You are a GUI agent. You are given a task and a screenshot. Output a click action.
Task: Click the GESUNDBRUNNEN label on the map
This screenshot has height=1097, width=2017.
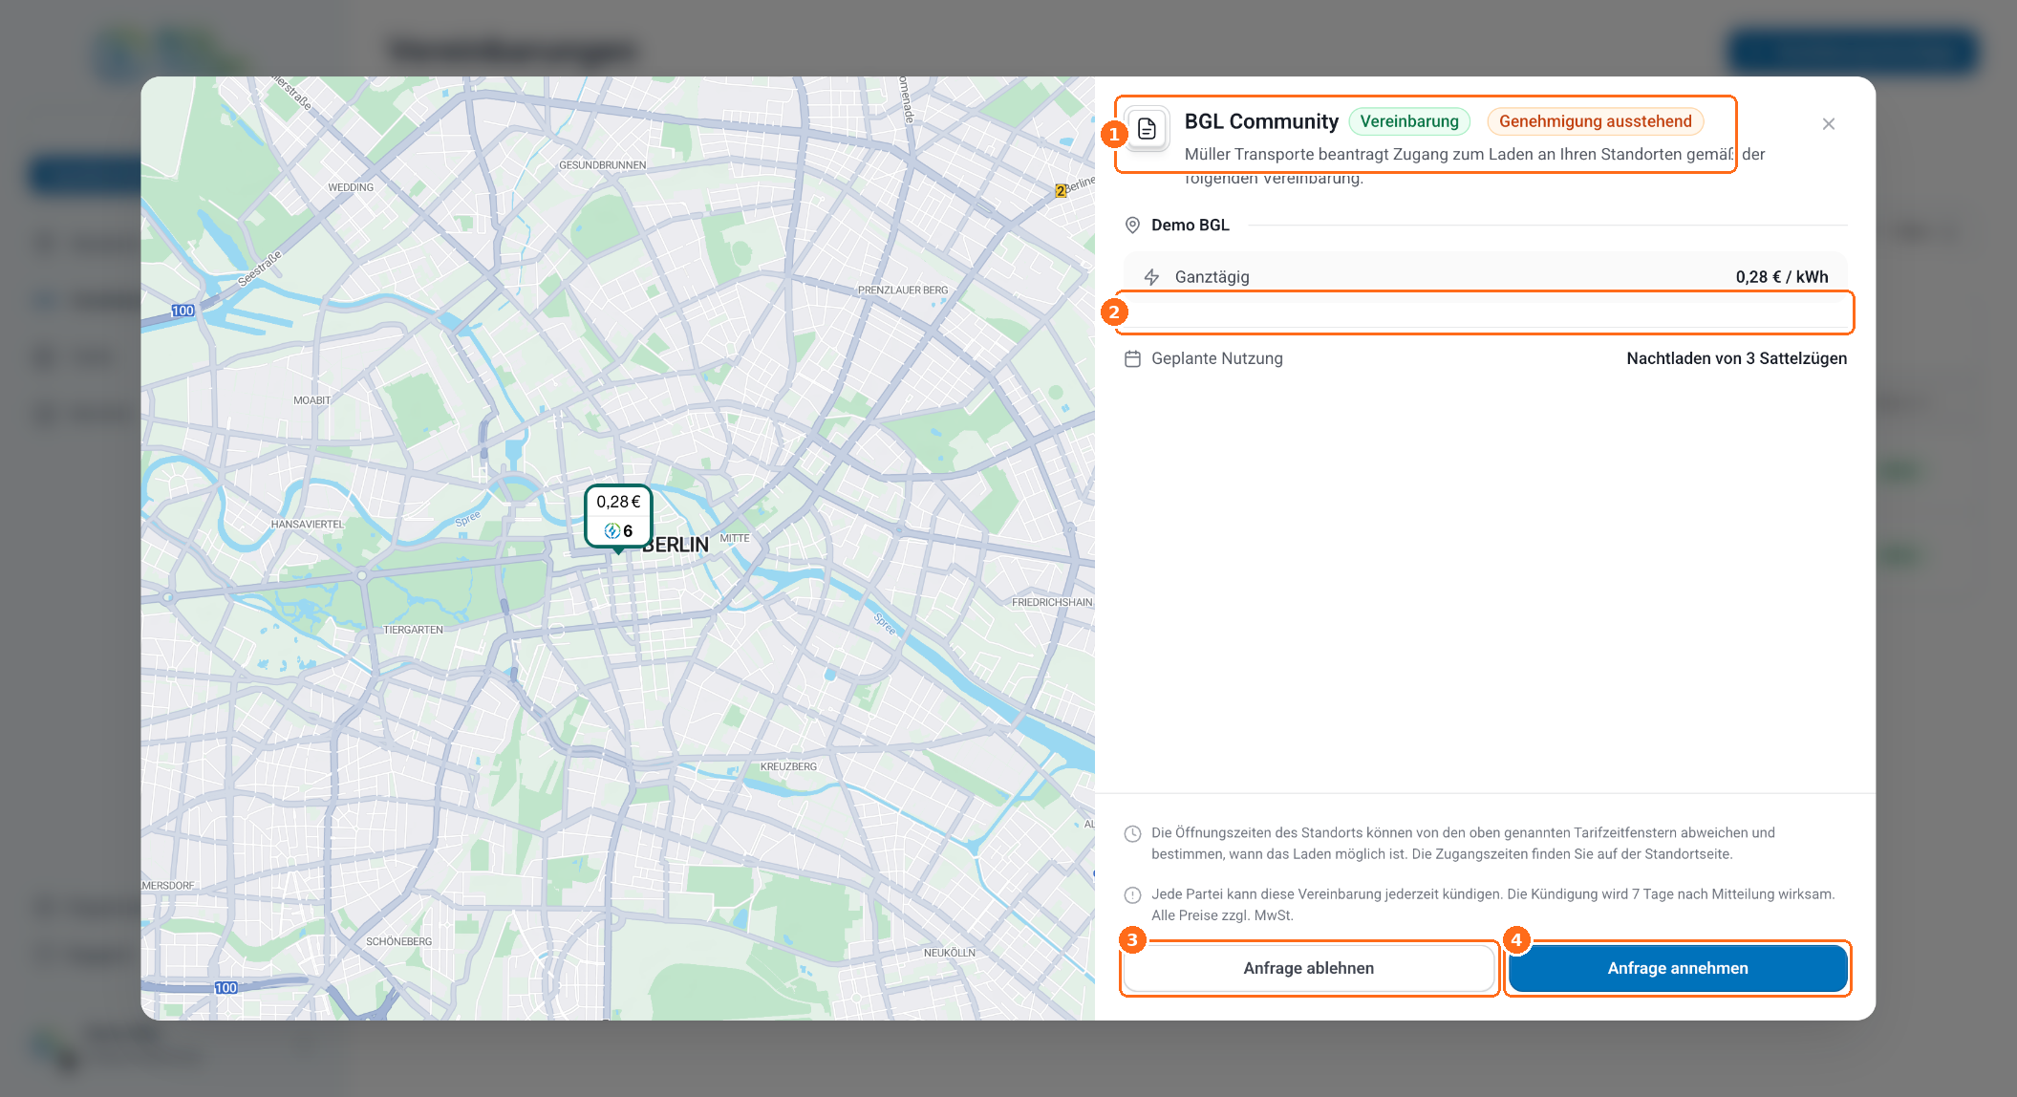pos(602,165)
